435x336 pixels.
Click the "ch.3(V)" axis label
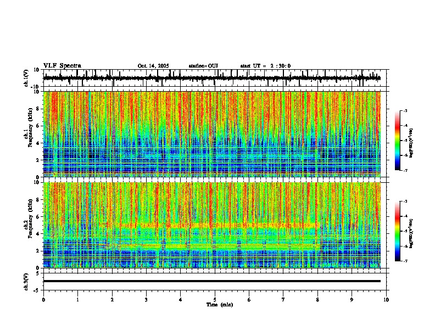point(26,282)
